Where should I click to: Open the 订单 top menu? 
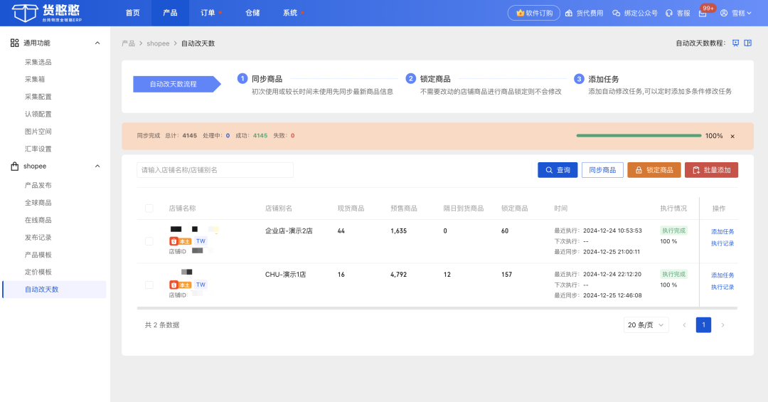(208, 13)
